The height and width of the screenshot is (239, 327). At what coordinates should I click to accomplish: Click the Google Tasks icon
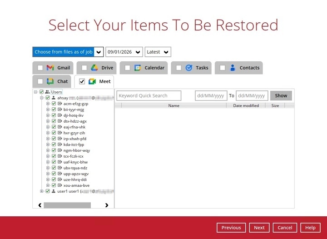pos(189,68)
